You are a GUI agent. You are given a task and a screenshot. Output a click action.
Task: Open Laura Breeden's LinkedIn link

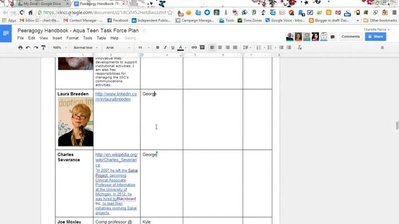(116, 96)
